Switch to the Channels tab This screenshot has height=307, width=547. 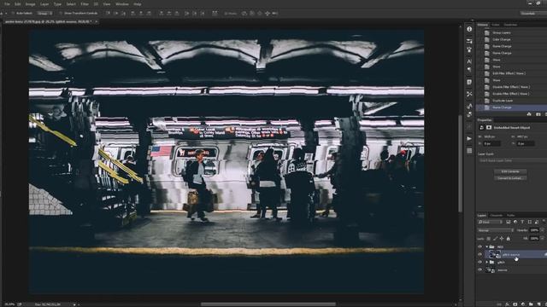(x=497, y=215)
